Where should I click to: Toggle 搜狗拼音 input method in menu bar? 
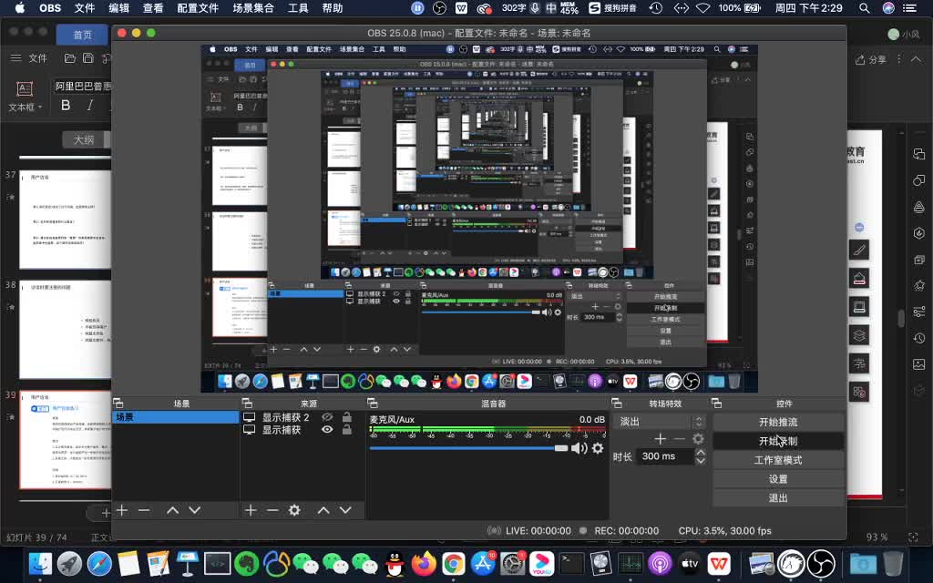(x=612, y=7)
